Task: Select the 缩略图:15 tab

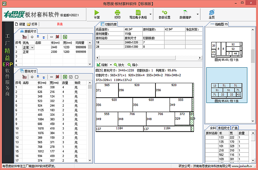Action: (x=219, y=24)
